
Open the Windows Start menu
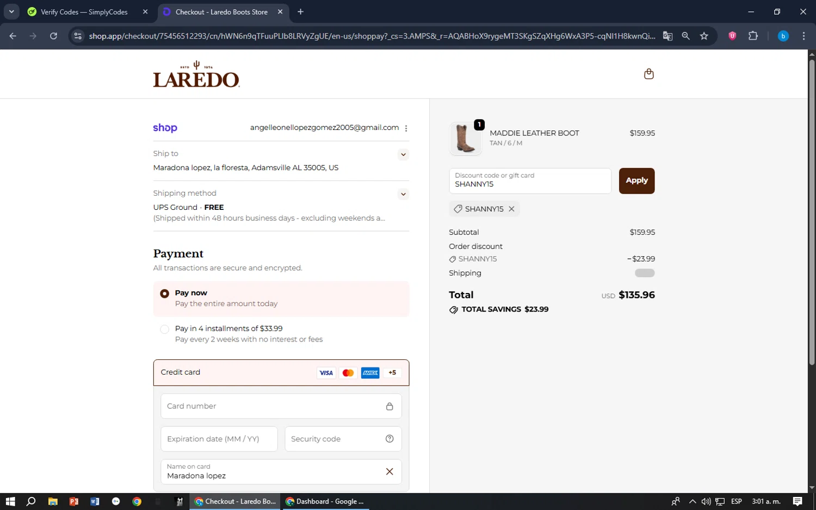point(10,501)
